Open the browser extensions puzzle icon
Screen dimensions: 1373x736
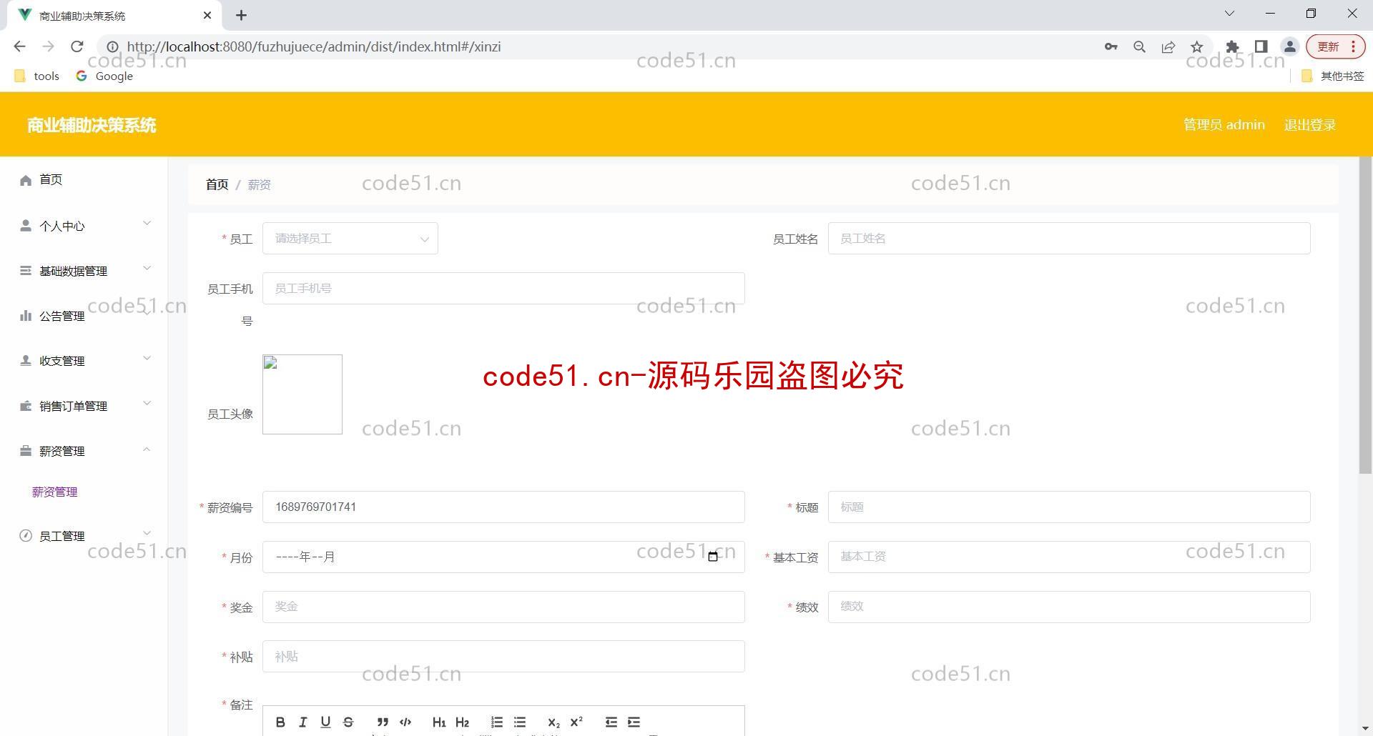coord(1232,46)
